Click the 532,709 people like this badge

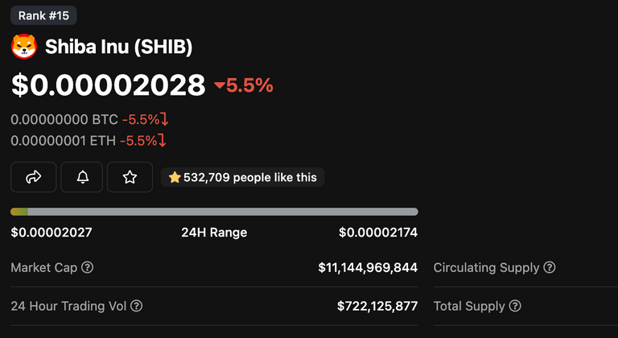tap(242, 178)
